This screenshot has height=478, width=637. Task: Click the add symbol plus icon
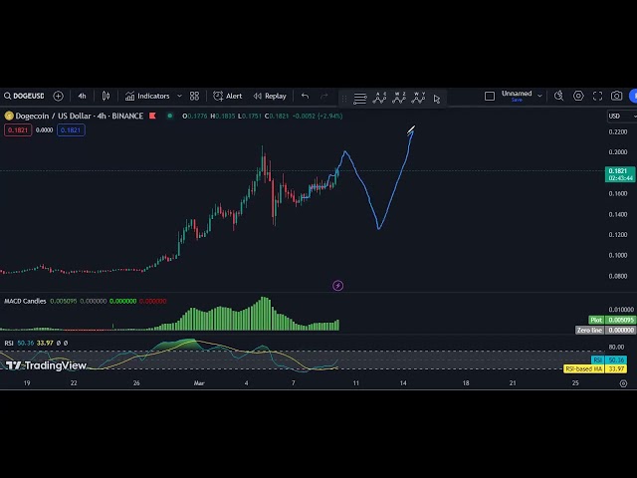tap(58, 96)
